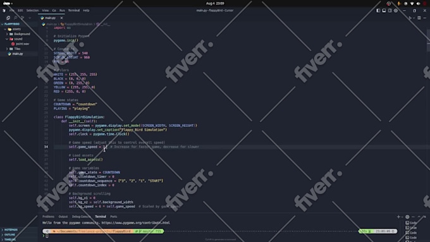Click the pygame.init() code line
Viewport: 430px width, 242px height.
pyautogui.click(x=66, y=40)
